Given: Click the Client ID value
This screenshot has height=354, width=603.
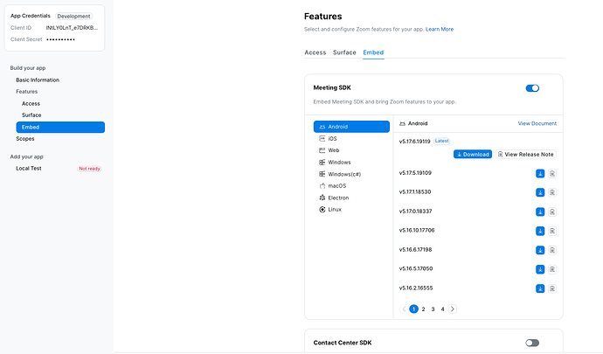Looking at the screenshot, I should pos(72,28).
